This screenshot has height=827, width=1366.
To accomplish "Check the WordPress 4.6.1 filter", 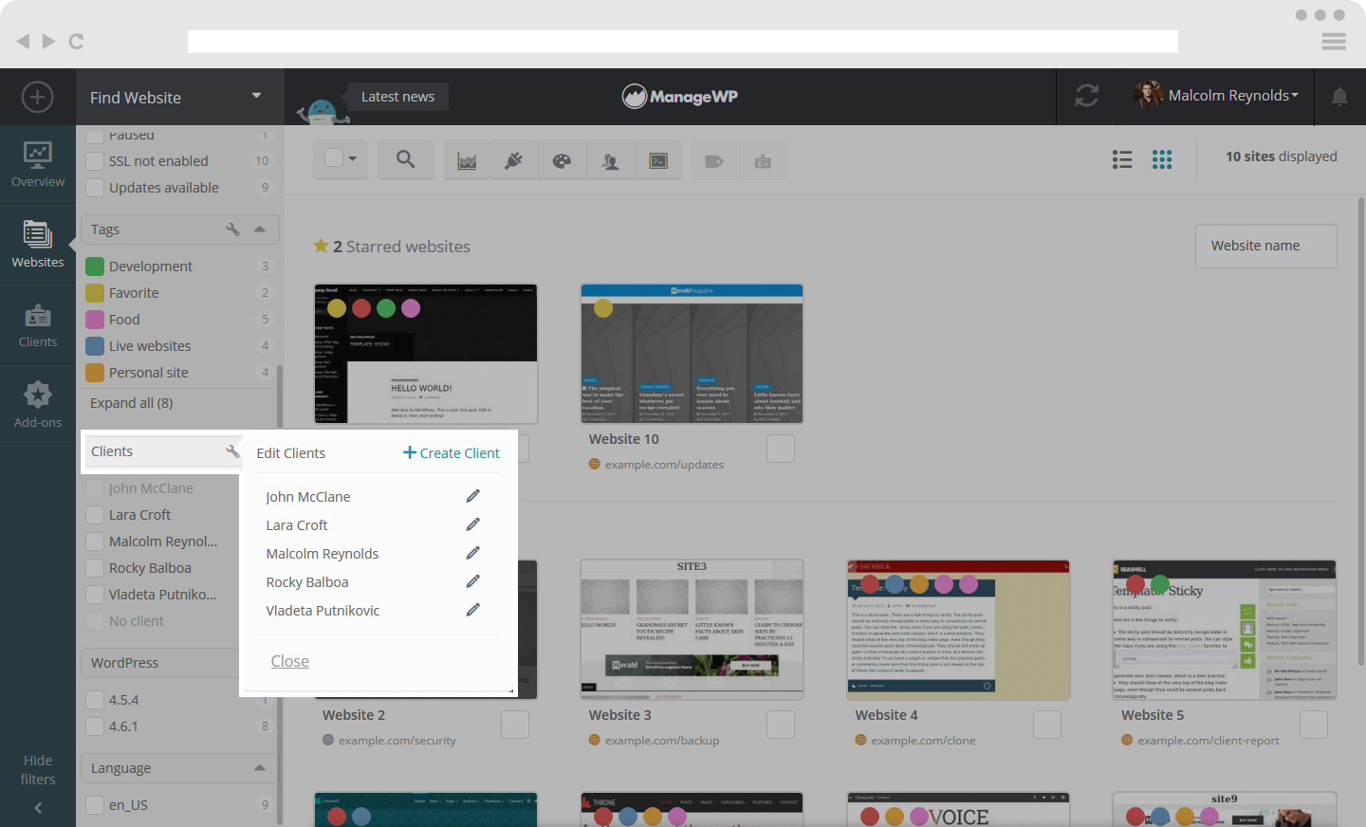I will pos(95,726).
